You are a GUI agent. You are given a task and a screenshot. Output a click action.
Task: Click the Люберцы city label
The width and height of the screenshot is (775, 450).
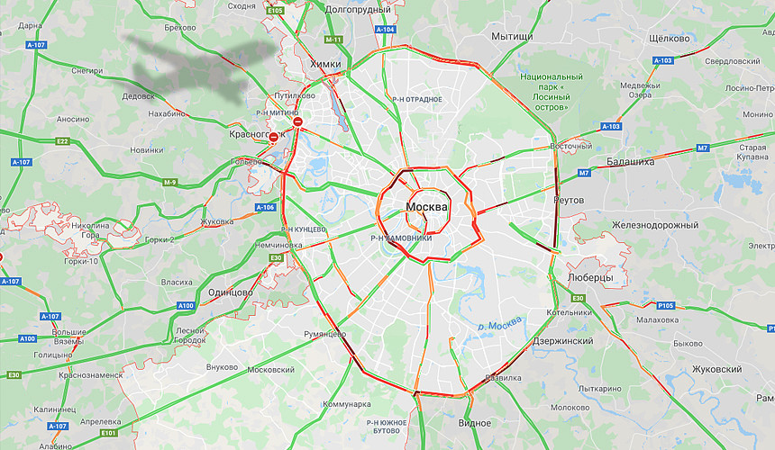tap(590, 277)
